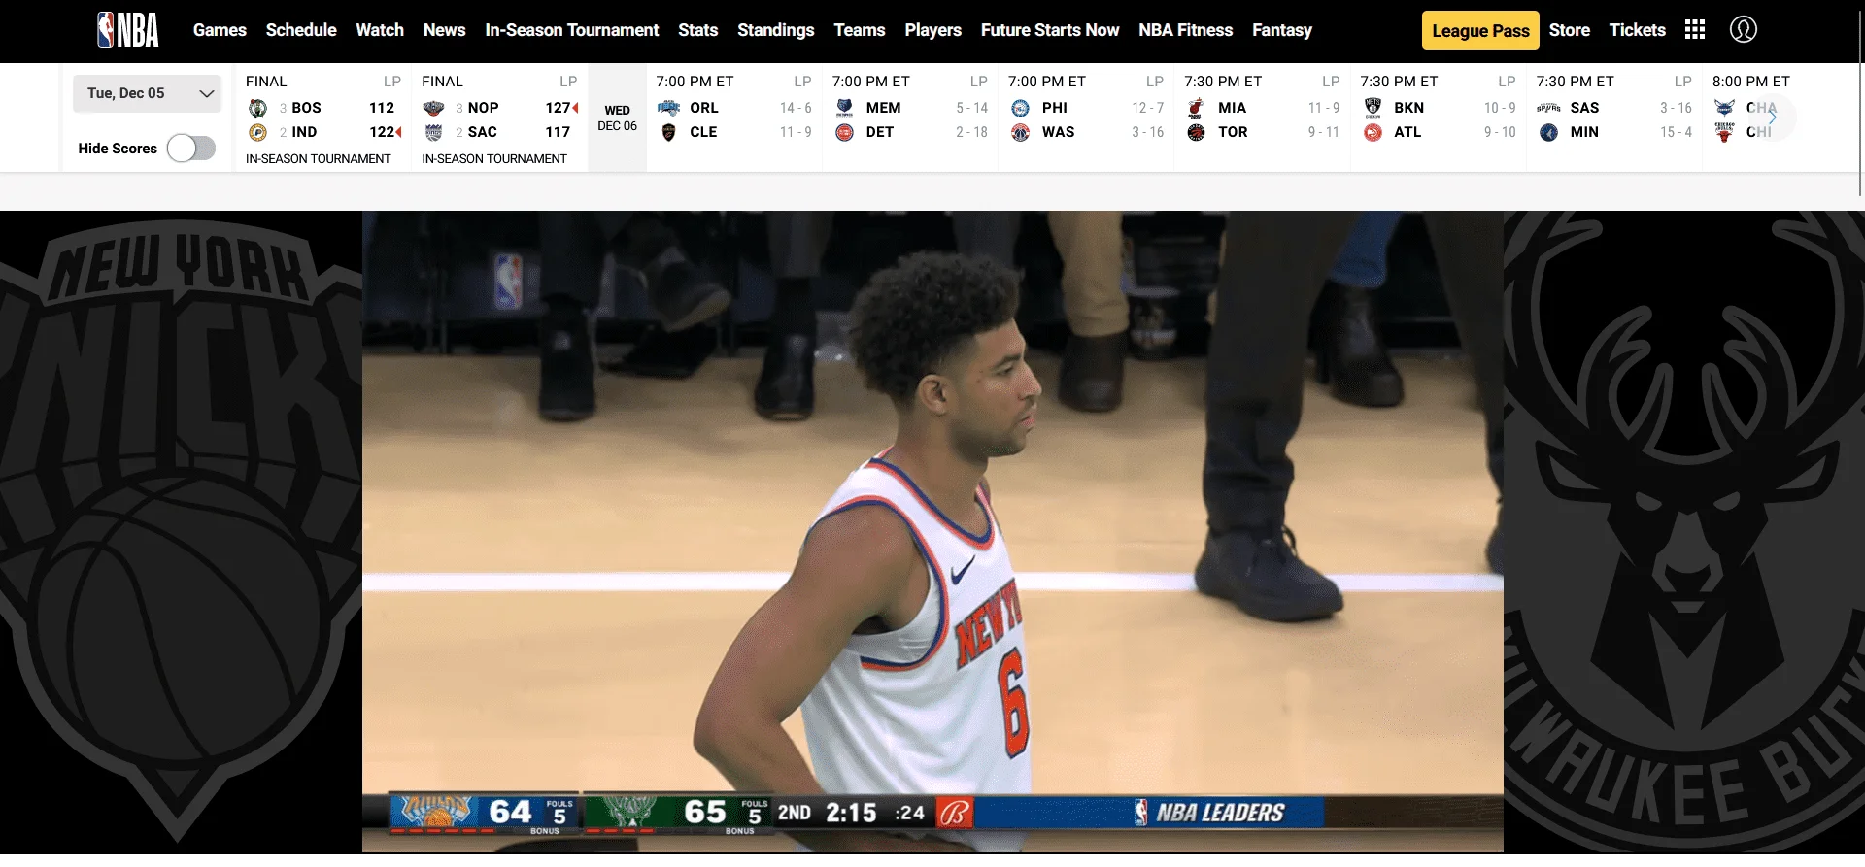This screenshot has height=867, width=1865.
Task: Click the Memphis Grizzlies team logo
Action: [844, 108]
